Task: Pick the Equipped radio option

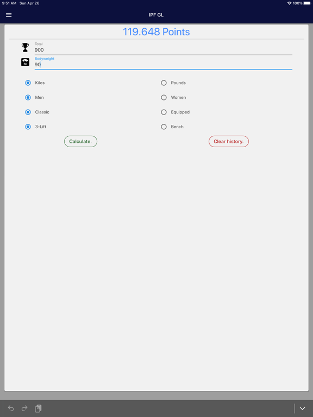Action: [x=164, y=112]
